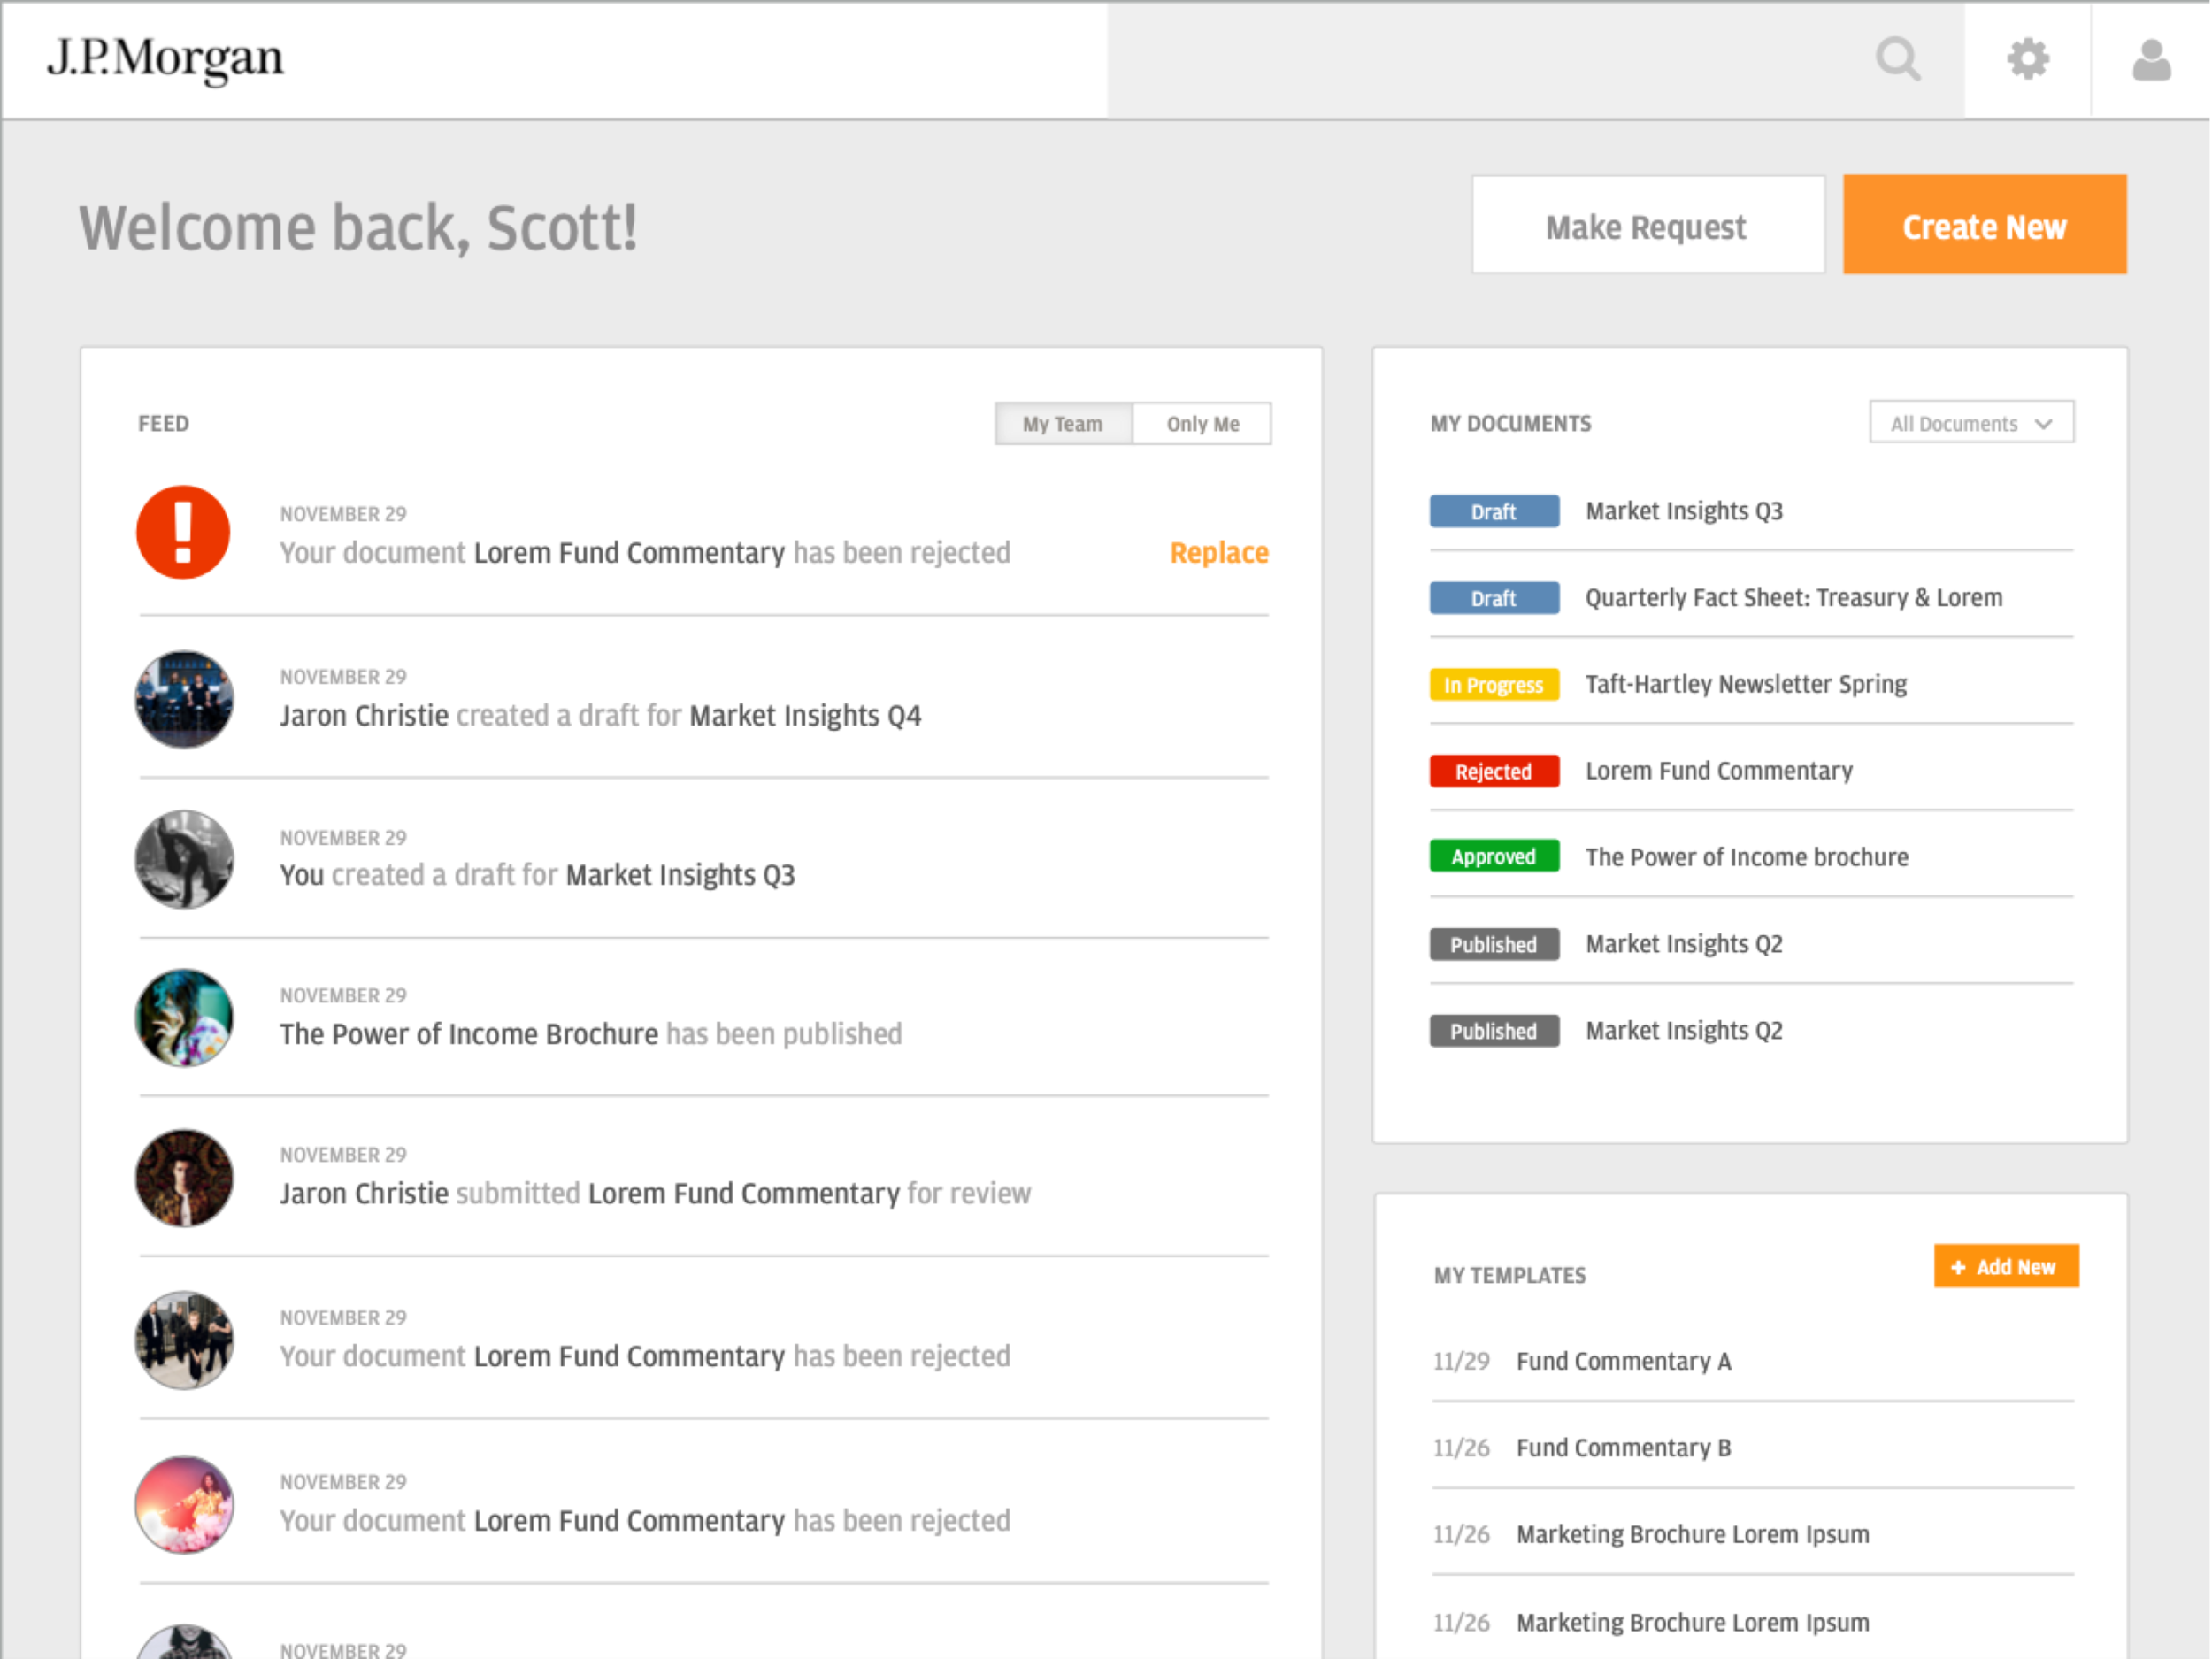Click the J.P.Morgan logo
Image resolution: width=2212 pixels, height=1659 pixels.
click(166, 58)
